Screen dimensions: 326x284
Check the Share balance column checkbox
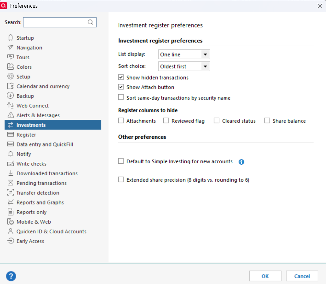267,121
